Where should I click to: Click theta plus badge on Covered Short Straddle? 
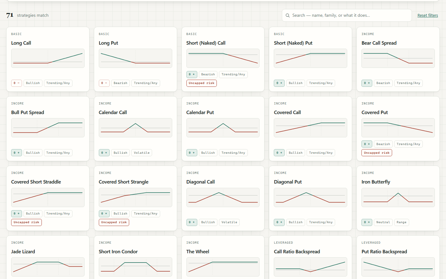tap(16, 214)
